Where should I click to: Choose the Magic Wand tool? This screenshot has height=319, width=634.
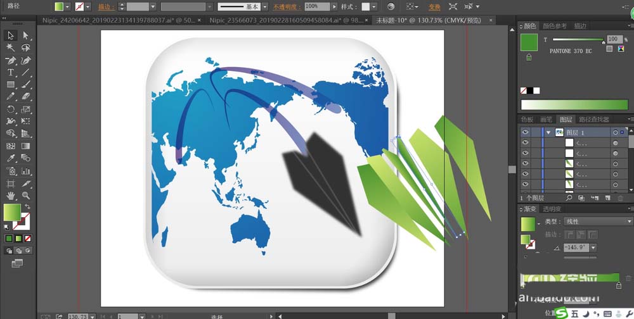(x=11, y=48)
